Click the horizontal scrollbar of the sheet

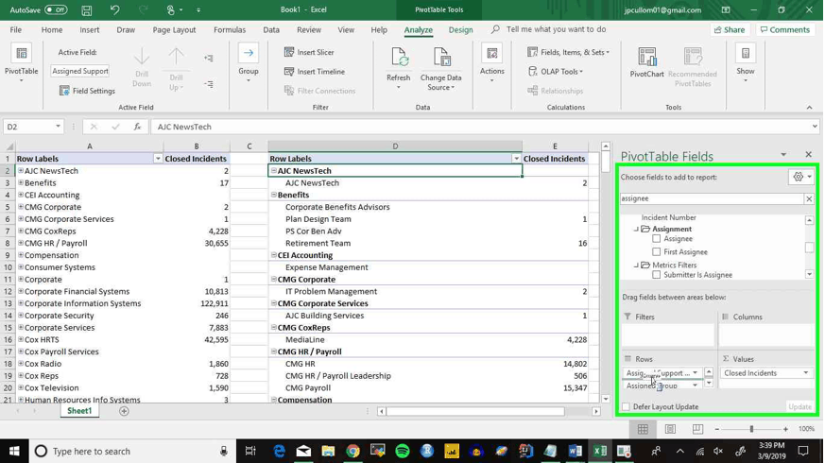tap(475, 411)
